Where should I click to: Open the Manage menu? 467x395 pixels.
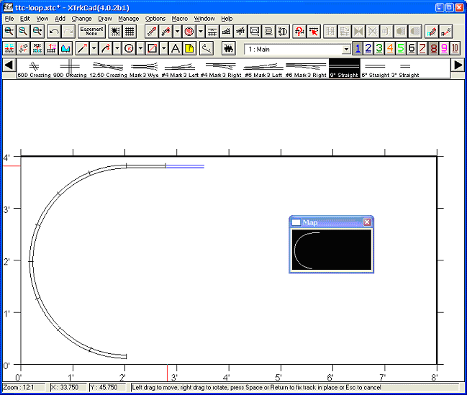coord(128,19)
